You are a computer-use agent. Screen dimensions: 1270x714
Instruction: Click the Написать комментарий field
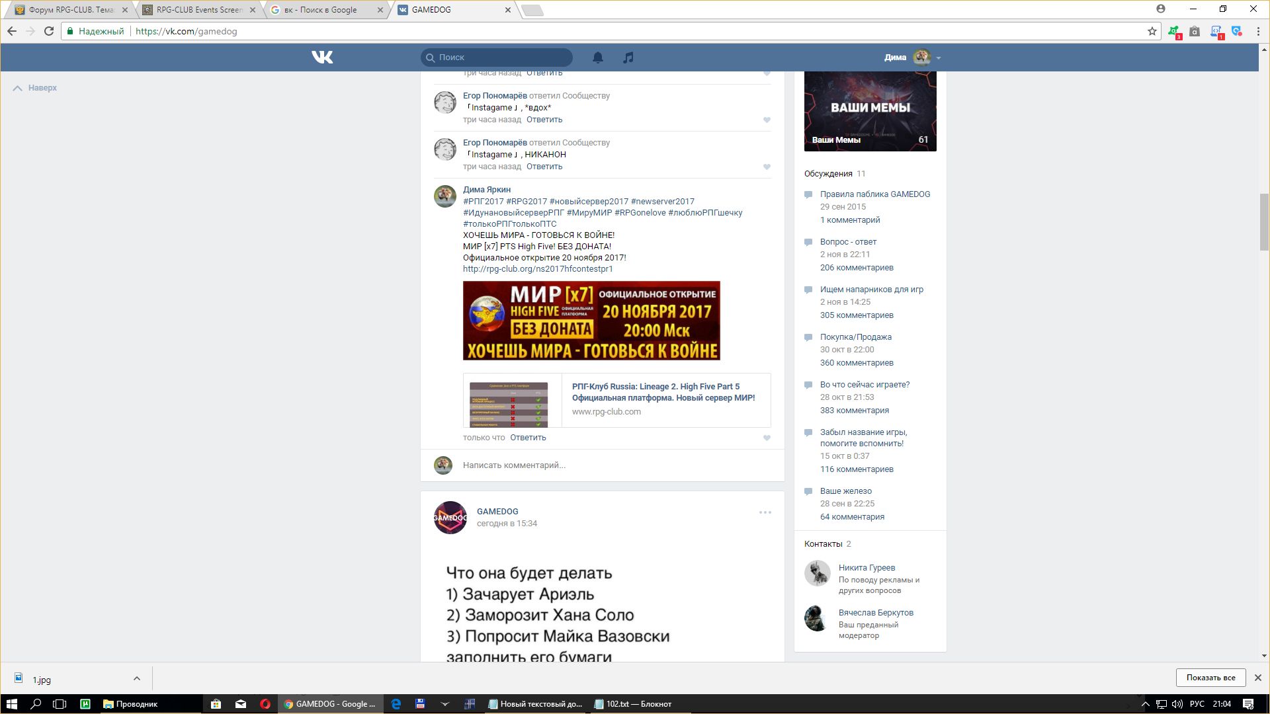(514, 465)
